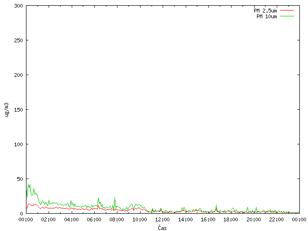The width and height of the screenshot is (308, 231).
Task: Click the red PM 2.5um legend line
Action: (287, 10)
